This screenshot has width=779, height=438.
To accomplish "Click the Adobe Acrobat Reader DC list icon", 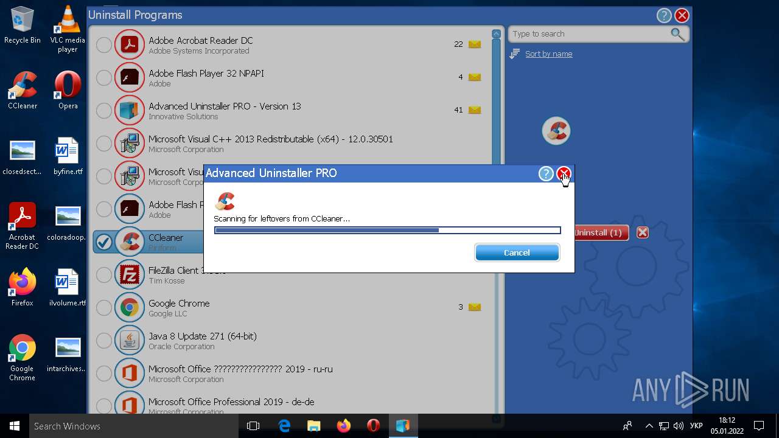I will coord(129,44).
